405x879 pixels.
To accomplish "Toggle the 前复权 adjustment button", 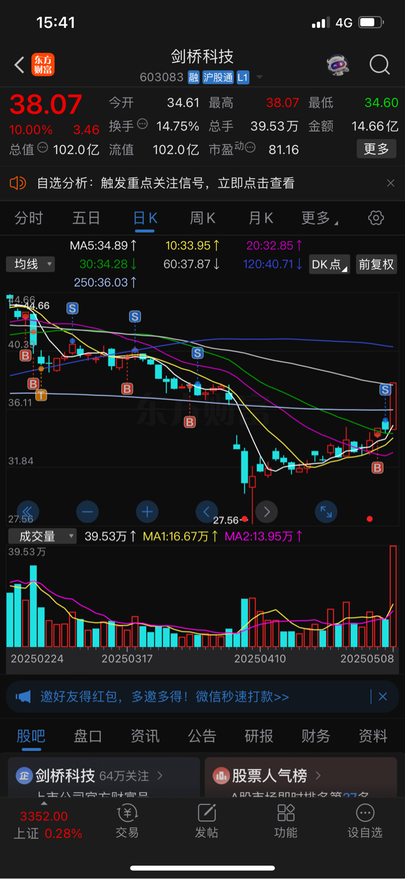I will pyautogui.click(x=377, y=264).
